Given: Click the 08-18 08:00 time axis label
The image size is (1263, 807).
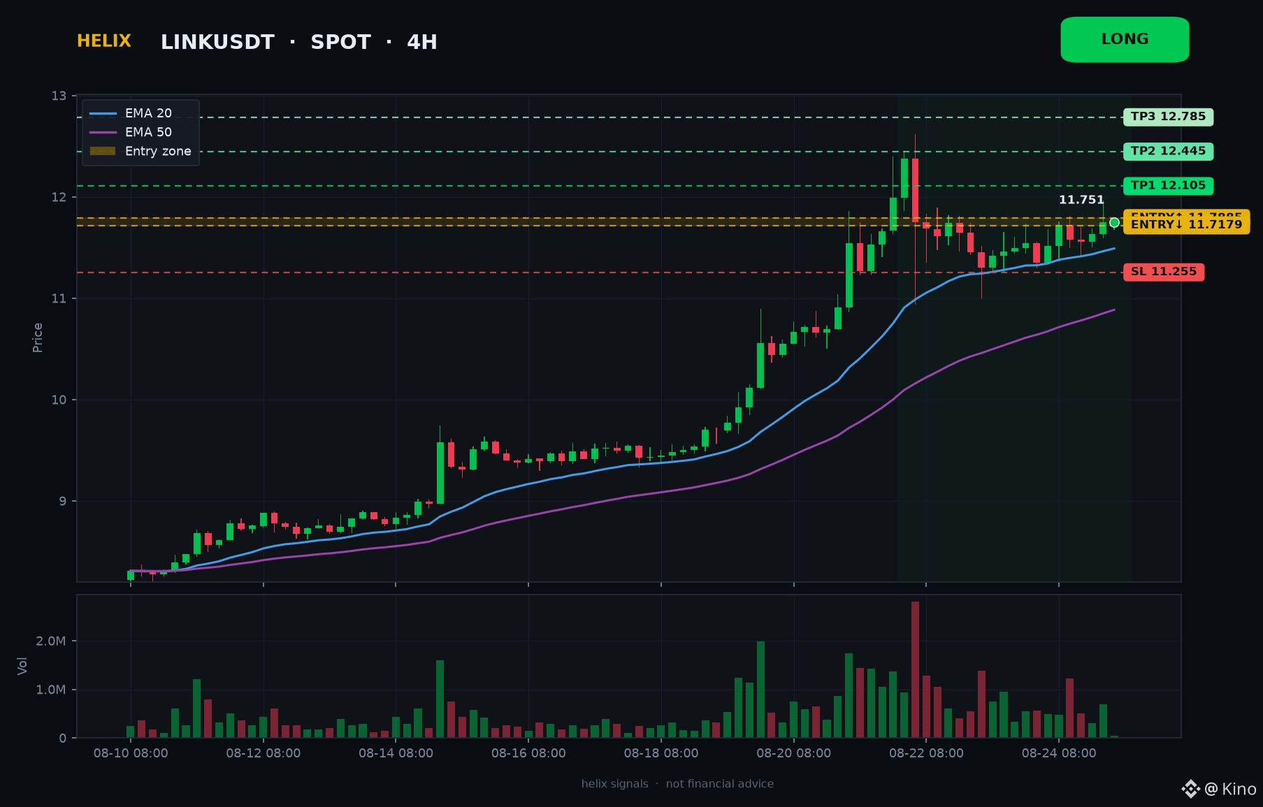Looking at the screenshot, I should point(661,753).
